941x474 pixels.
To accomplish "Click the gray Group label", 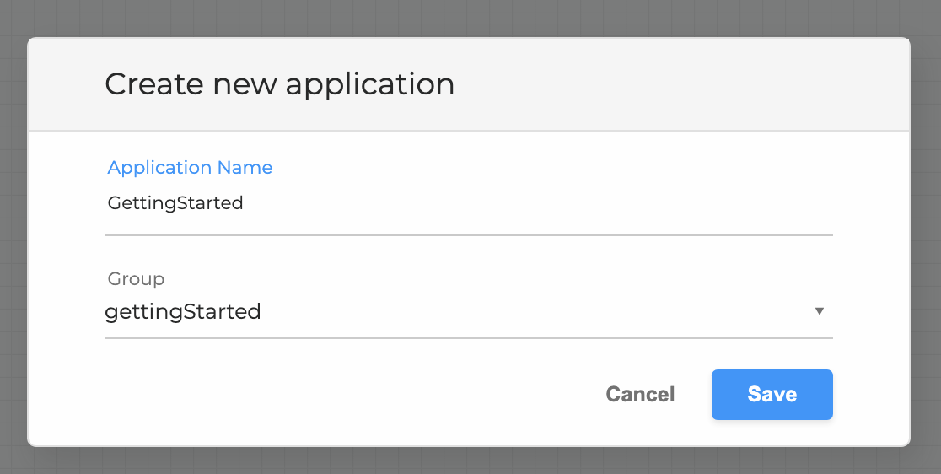I will (136, 279).
